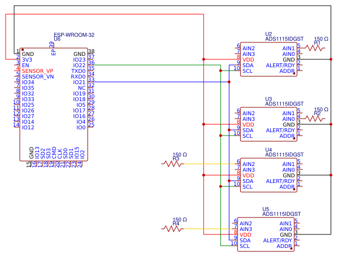The height and width of the screenshot is (257, 338).
Task: Select the R3 resistor symbol
Action: (x=172, y=164)
